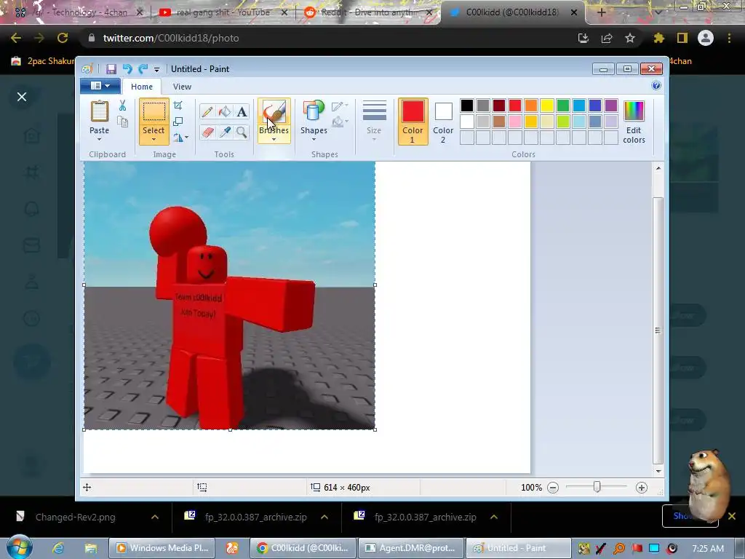Click Chrome share page icon
The height and width of the screenshot is (559, 745).
(x=607, y=38)
